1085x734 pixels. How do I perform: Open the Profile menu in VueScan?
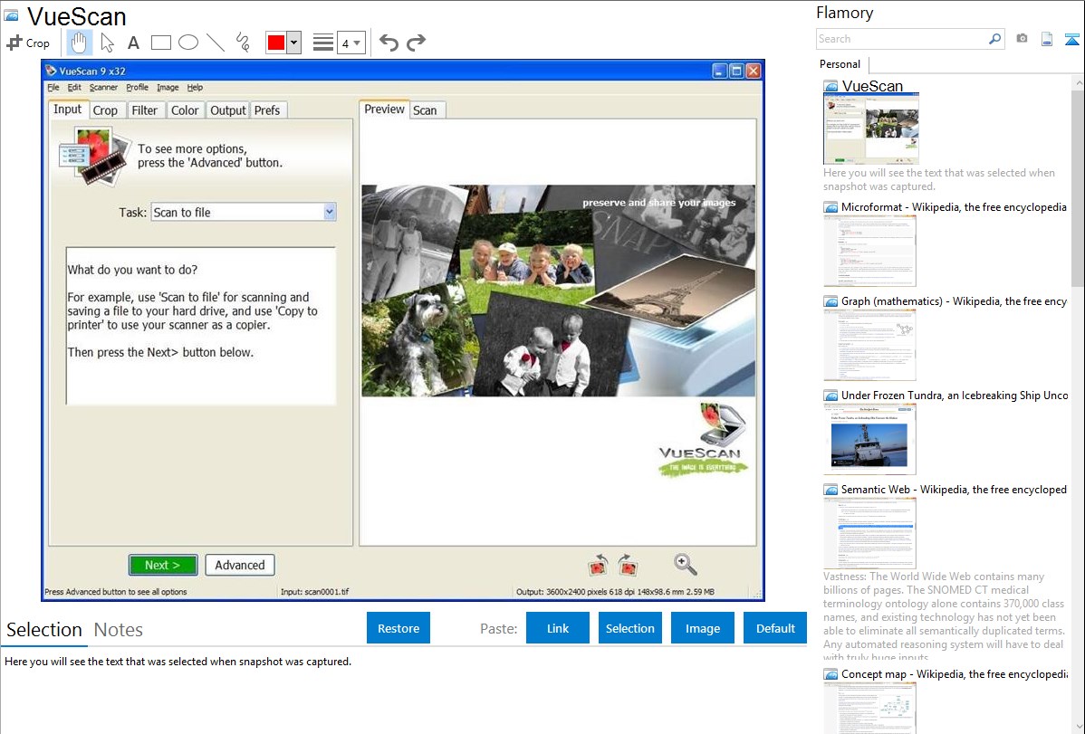[x=137, y=87]
